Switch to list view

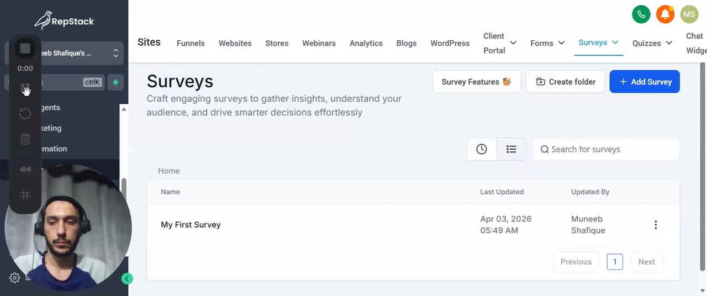pyautogui.click(x=511, y=149)
